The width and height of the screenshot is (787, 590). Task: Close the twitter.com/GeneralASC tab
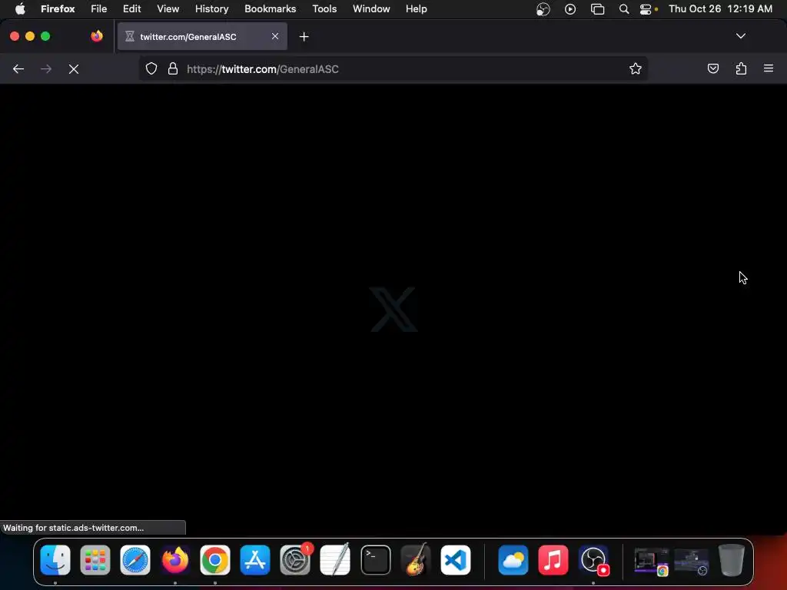tap(275, 36)
